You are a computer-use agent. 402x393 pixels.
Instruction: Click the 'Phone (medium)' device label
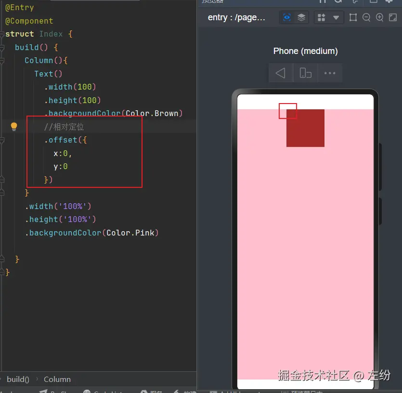pyautogui.click(x=305, y=51)
